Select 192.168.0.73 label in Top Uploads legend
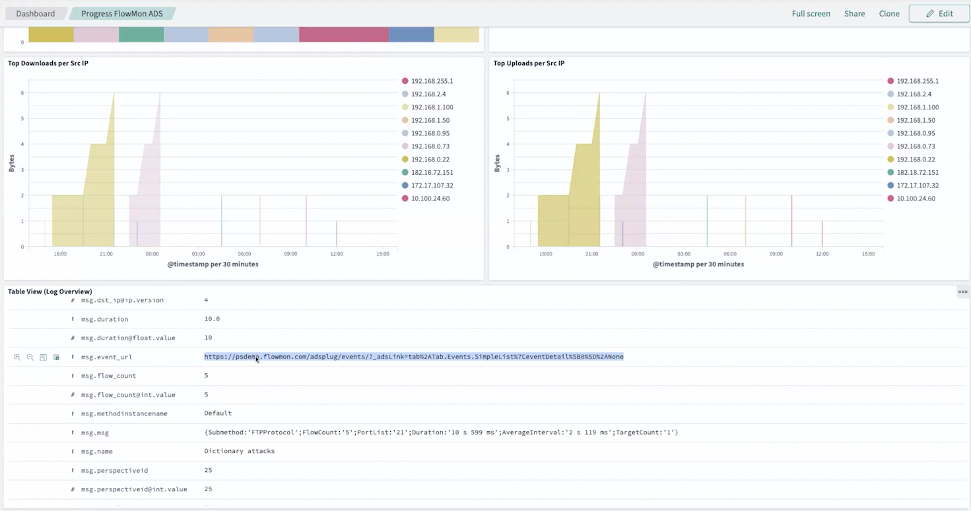Image resolution: width=971 pixels, height=511 pixels. [x=916, y=146]
